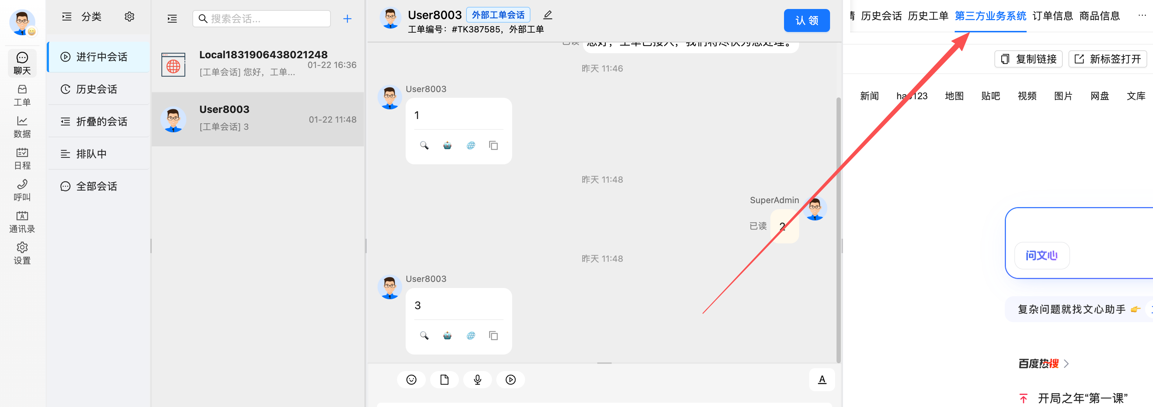Open 呼叫 from the left sidebar
This screenshot has height=407, width=1153.
click(22, 189)
